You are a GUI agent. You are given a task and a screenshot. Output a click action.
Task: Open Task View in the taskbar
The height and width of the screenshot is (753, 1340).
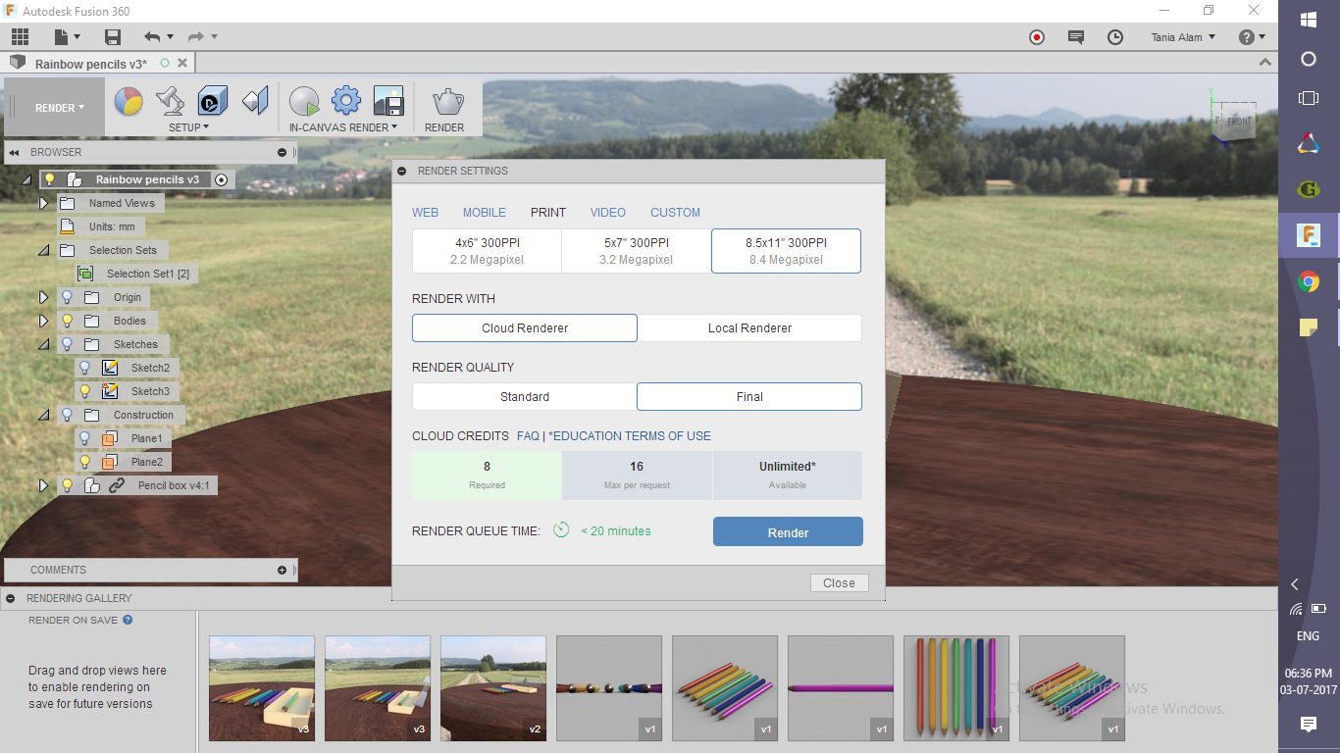1309,98
